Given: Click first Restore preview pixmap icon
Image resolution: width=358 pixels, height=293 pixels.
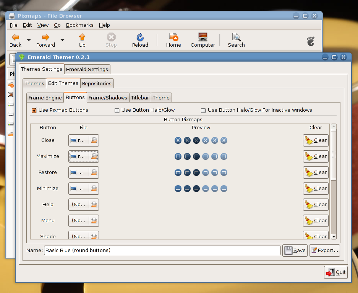Looking at the screenshot, I should [178, 173].
